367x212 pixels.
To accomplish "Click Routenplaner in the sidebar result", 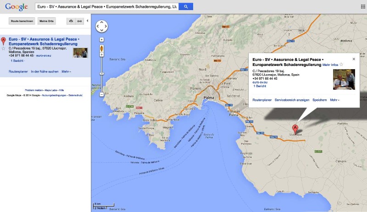I will point(18,71).
